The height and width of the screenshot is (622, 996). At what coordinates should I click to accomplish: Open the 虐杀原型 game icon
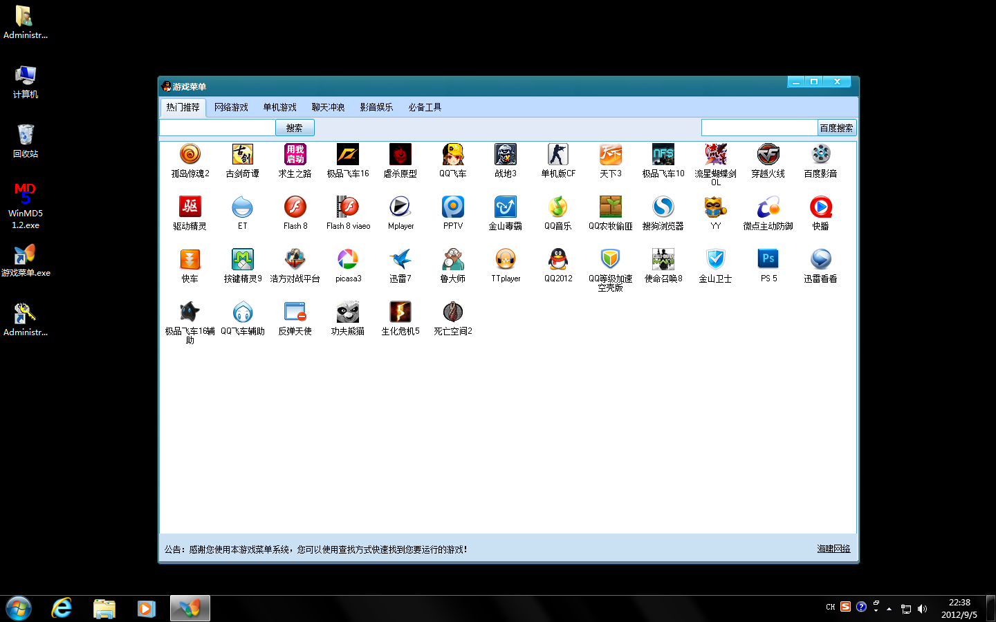pos(400,154)
